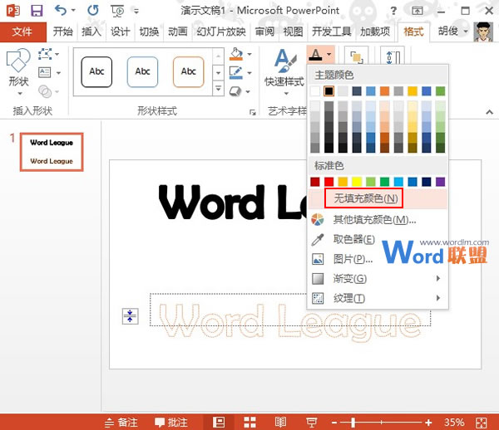Expand Texture (纹理) submenu
The width and height of the screenshot is (499, 430).
tap(378, 298)
